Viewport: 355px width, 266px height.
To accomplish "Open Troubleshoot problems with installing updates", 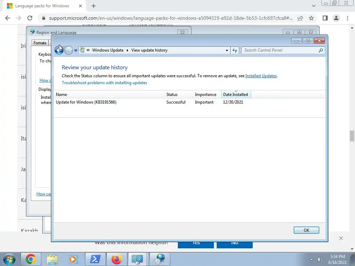I will pos(104,83).
